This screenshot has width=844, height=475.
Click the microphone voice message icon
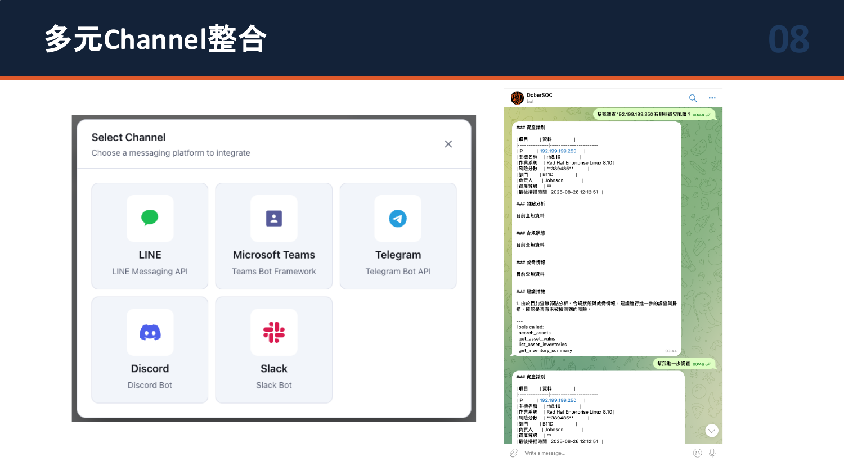click(x=712, y=453)
